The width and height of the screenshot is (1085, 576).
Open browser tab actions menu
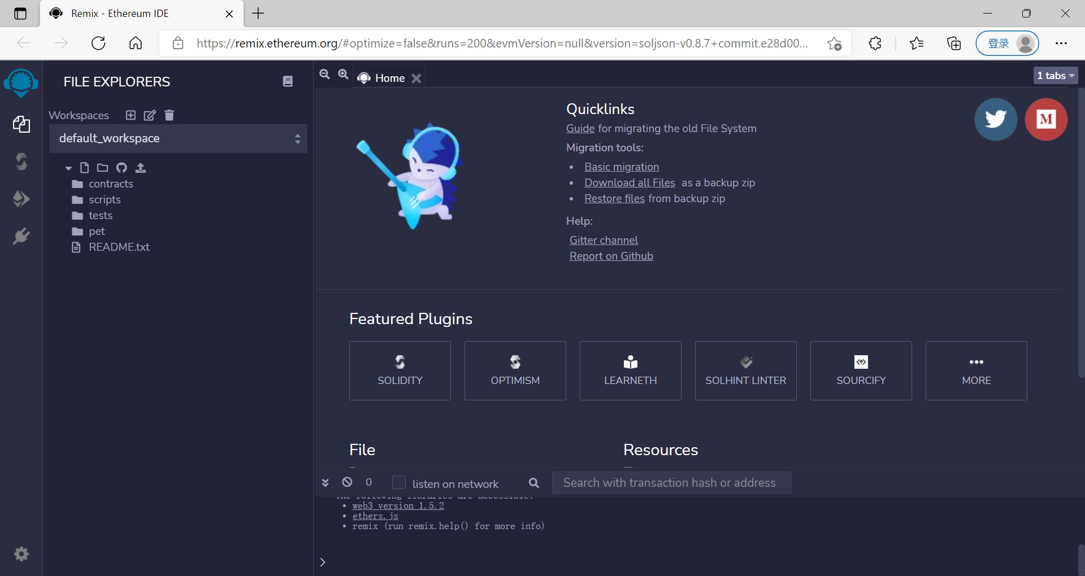point(20,14)
